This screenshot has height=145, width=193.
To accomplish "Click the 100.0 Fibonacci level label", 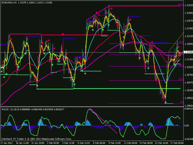I will click(x=180, y=5).
